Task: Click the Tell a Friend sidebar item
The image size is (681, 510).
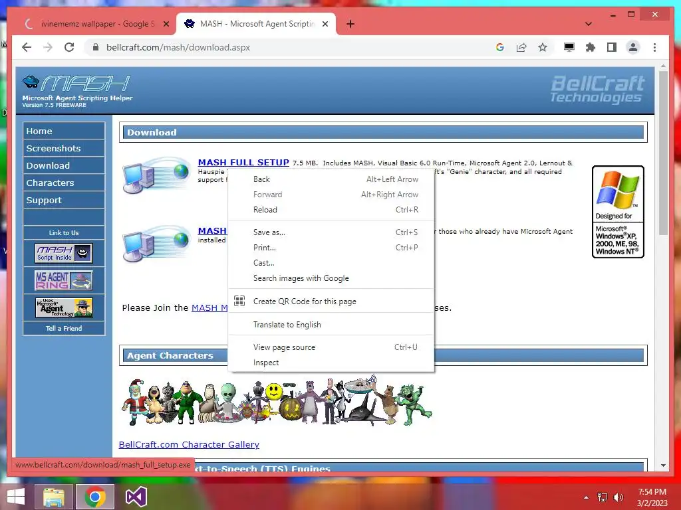Action: (x=64, y=328)
